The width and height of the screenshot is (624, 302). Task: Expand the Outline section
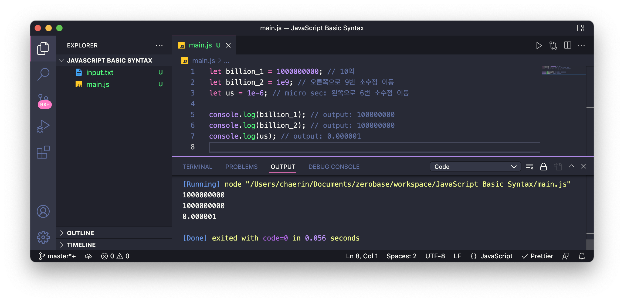(80, 233)
